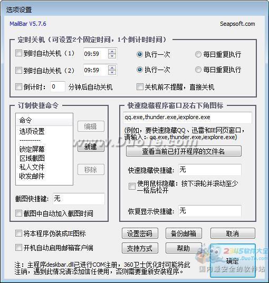The image size is (269, 283).
Task: Enable 到时自动关机（1）checkbox
Action: 18,53
